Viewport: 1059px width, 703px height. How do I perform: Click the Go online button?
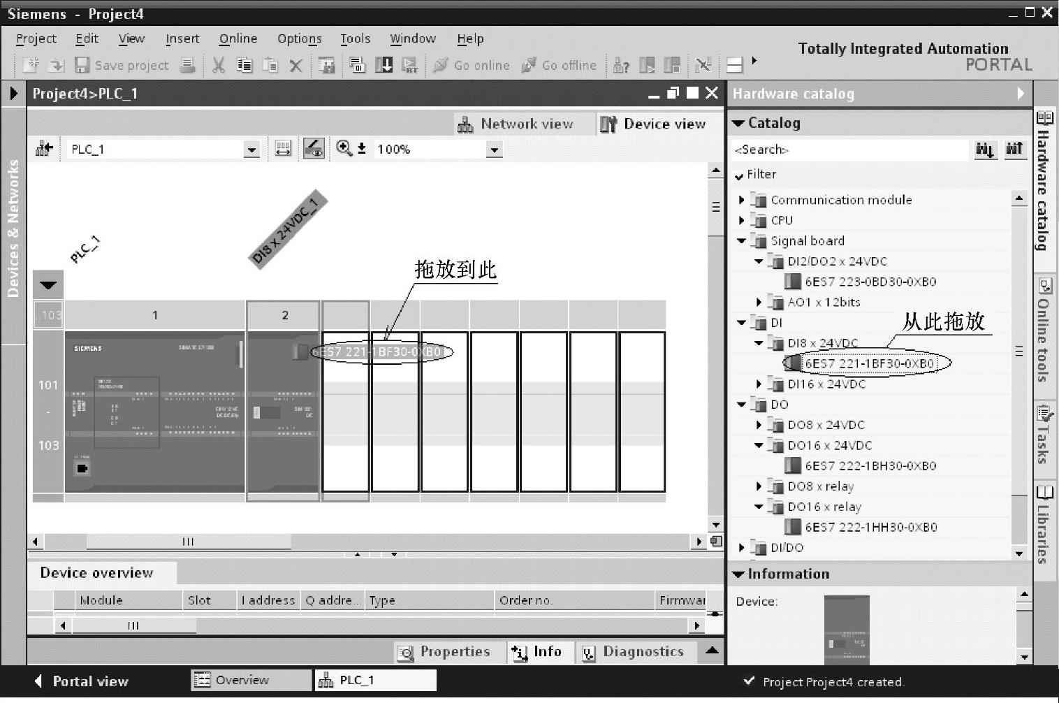pos(471,65)
